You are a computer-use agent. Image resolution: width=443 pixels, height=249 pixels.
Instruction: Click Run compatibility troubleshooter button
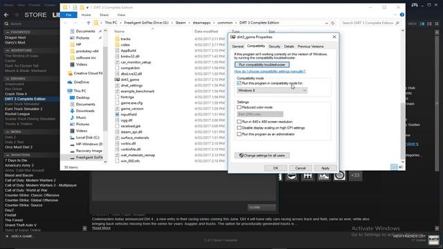tap(262, 64)
